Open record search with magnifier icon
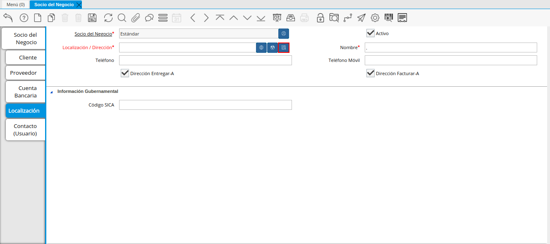Viewport: 550px width, 244px height. click(122, 18)
